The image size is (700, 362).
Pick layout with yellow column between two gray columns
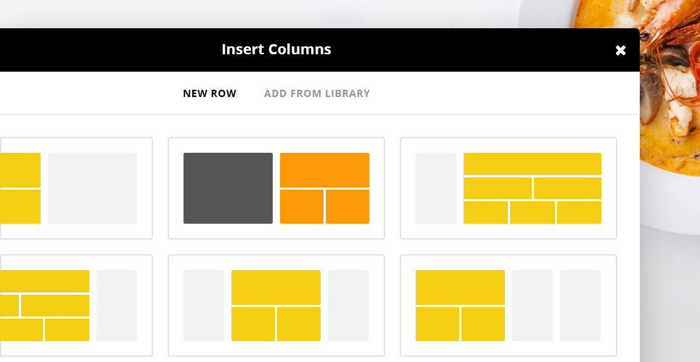coord(276,306)
